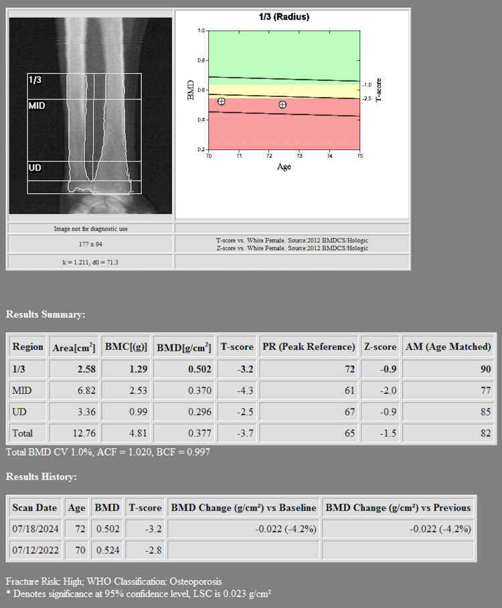Select the UD row in summary table
Image resolution: width=502 pixels, height=608 pixels.
point(252,412)
